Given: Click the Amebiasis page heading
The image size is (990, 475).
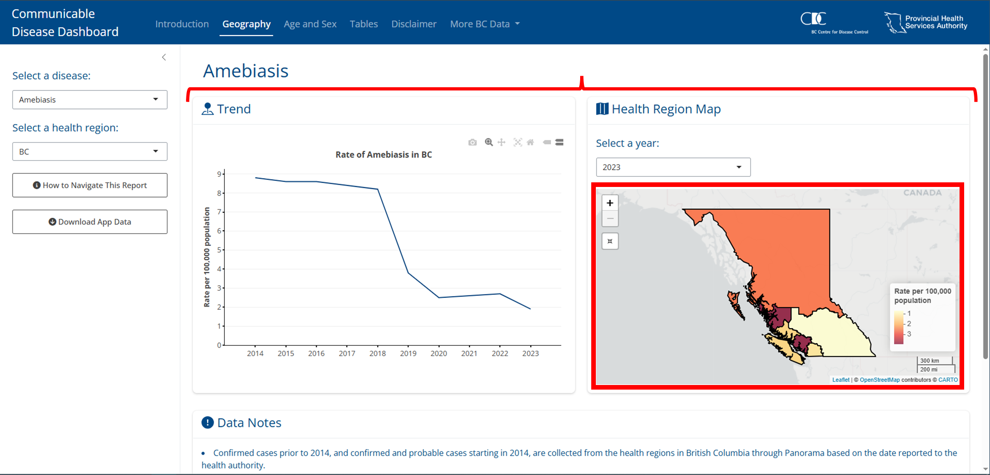Looking at the screenshot, I should click(246, 71).
